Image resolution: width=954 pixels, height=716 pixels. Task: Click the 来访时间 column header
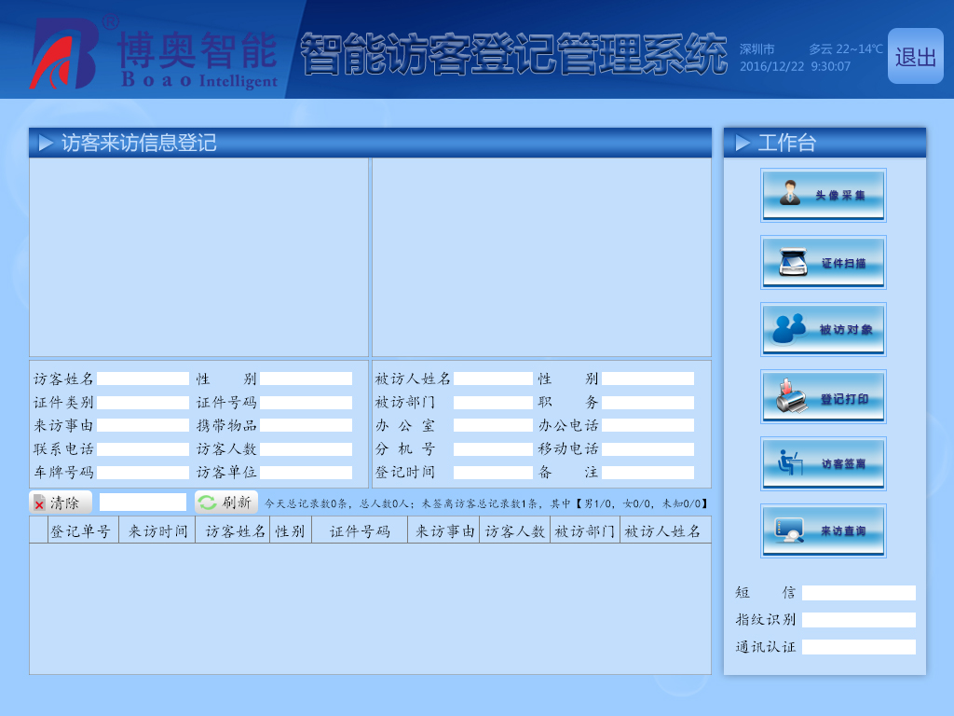point(157,531)
